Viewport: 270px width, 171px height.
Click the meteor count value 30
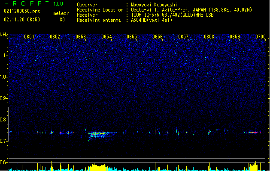tap(62, 20)
